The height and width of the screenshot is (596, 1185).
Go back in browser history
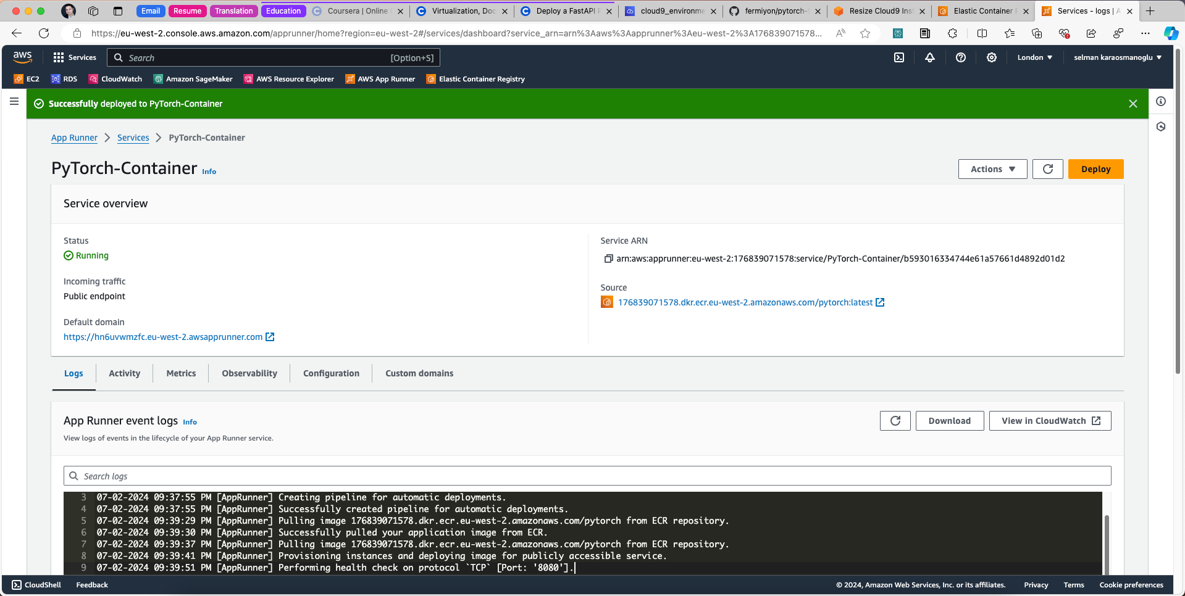pos(17,33)
